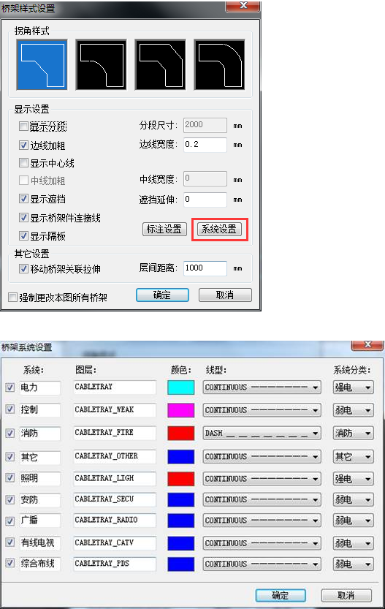Uncheck the 电力 system row checkbox

pyautogui.click(x=10, y=387)
